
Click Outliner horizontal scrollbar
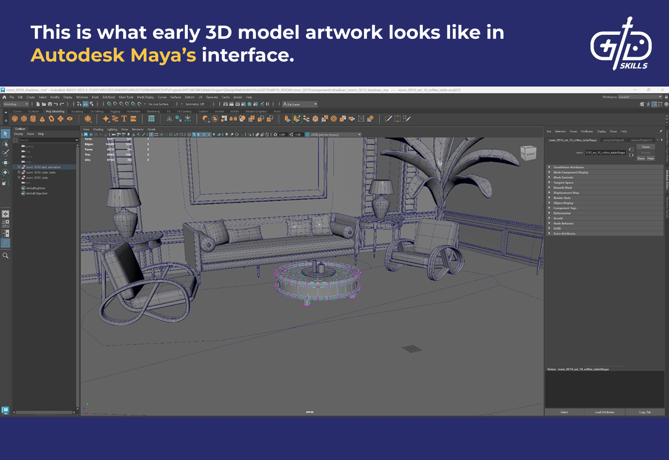[x=44, y=412]
